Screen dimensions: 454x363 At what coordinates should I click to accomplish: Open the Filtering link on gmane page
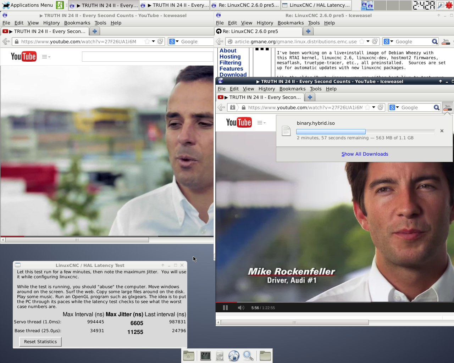[230, 63]
